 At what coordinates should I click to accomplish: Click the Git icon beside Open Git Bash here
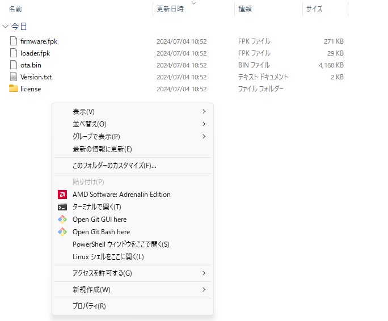click(x=62, y=232)
